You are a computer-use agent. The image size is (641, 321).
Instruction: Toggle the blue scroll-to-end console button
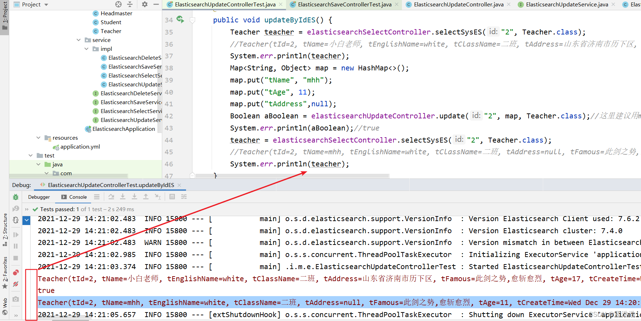tap(27, 220)
